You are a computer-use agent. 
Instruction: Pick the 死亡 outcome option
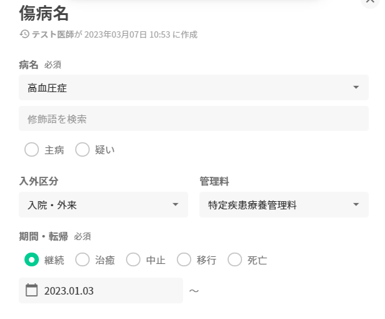pyautogui.click(x=235, y=259)
